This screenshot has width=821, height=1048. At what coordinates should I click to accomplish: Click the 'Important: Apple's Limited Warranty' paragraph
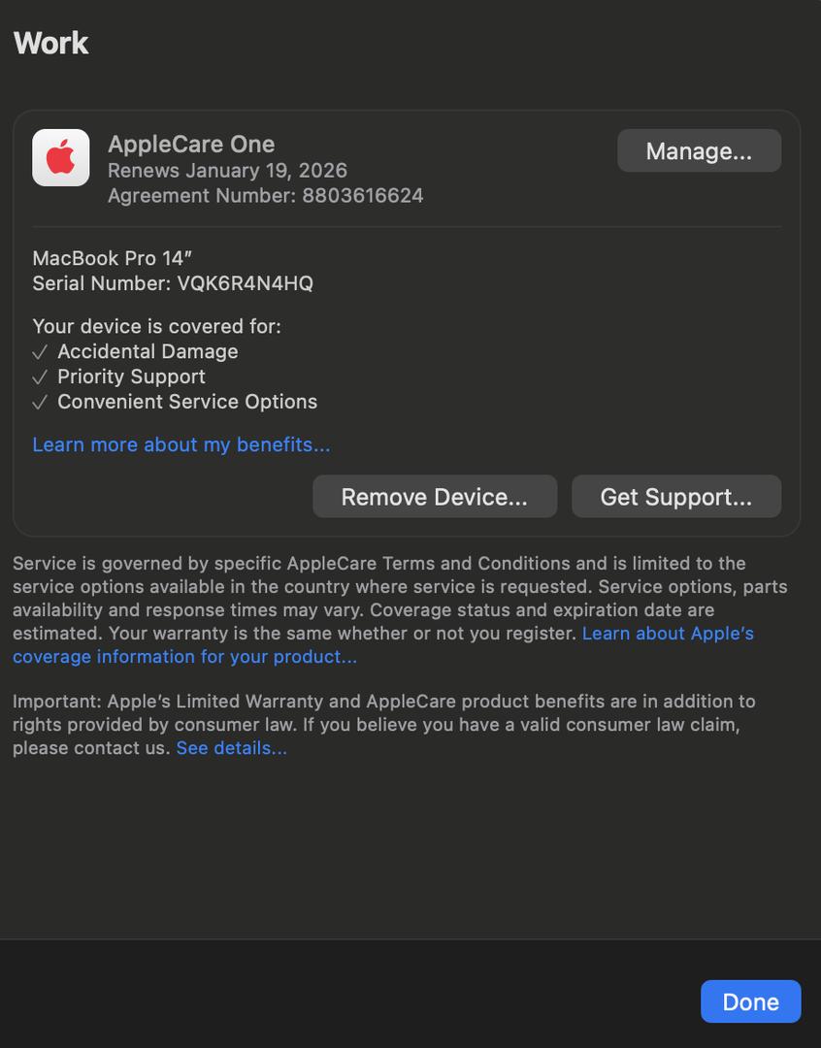coord(384,725)
